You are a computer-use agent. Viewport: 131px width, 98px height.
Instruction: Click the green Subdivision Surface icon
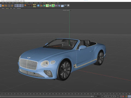pos(44,6)
